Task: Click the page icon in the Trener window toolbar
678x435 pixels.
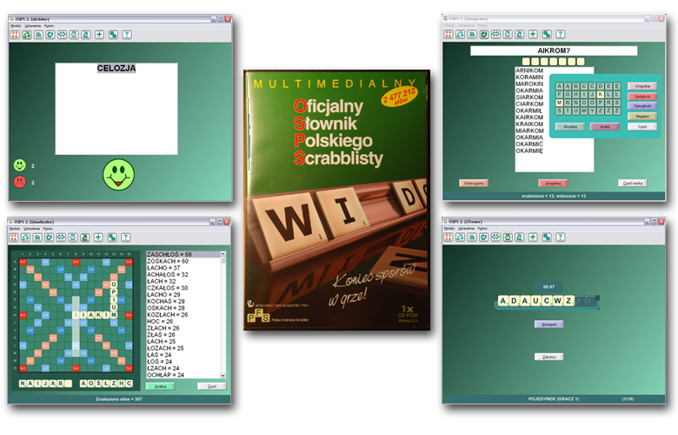Action: (472, 238)
